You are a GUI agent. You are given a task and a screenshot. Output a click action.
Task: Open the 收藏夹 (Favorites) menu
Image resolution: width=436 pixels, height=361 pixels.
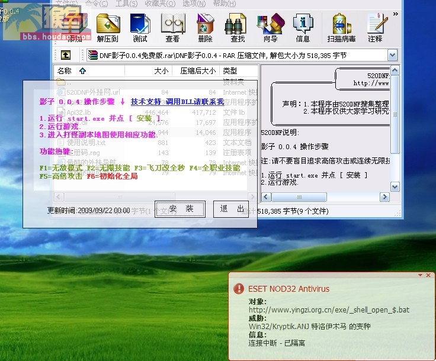tap(160, 4)
